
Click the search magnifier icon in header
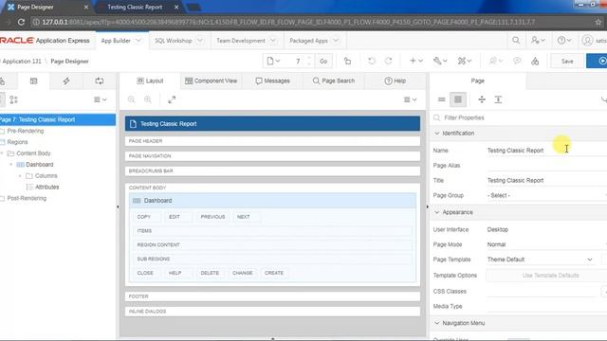516,40
